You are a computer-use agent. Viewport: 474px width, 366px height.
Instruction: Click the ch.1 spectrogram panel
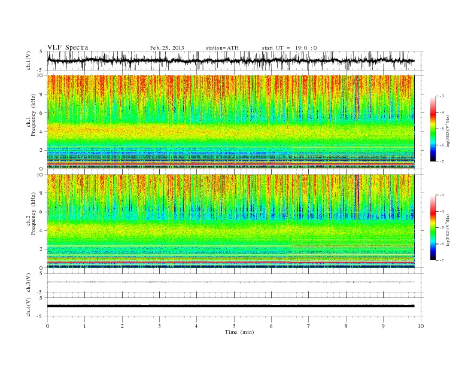click(x=231, y=122)
